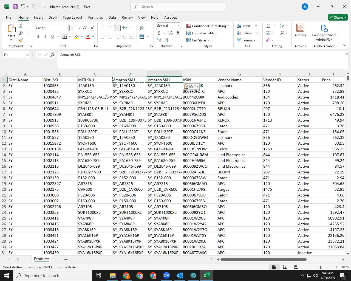351x281 pixels.
Task: Toggle Bottom Align vertical alignment
Action: (x=117, y=28)
